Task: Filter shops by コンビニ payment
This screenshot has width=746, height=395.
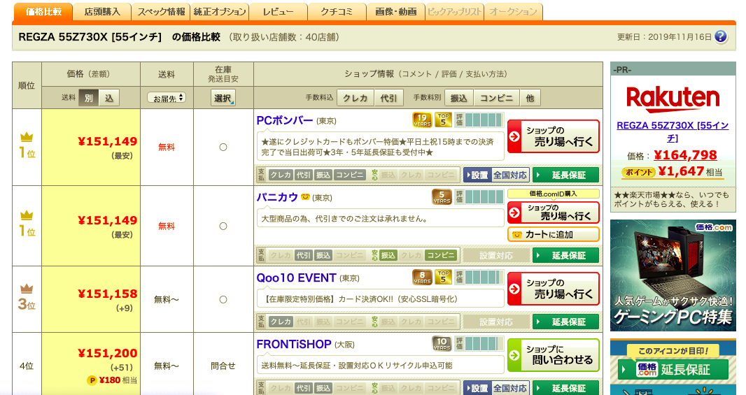Action: (x=496, y=98)
